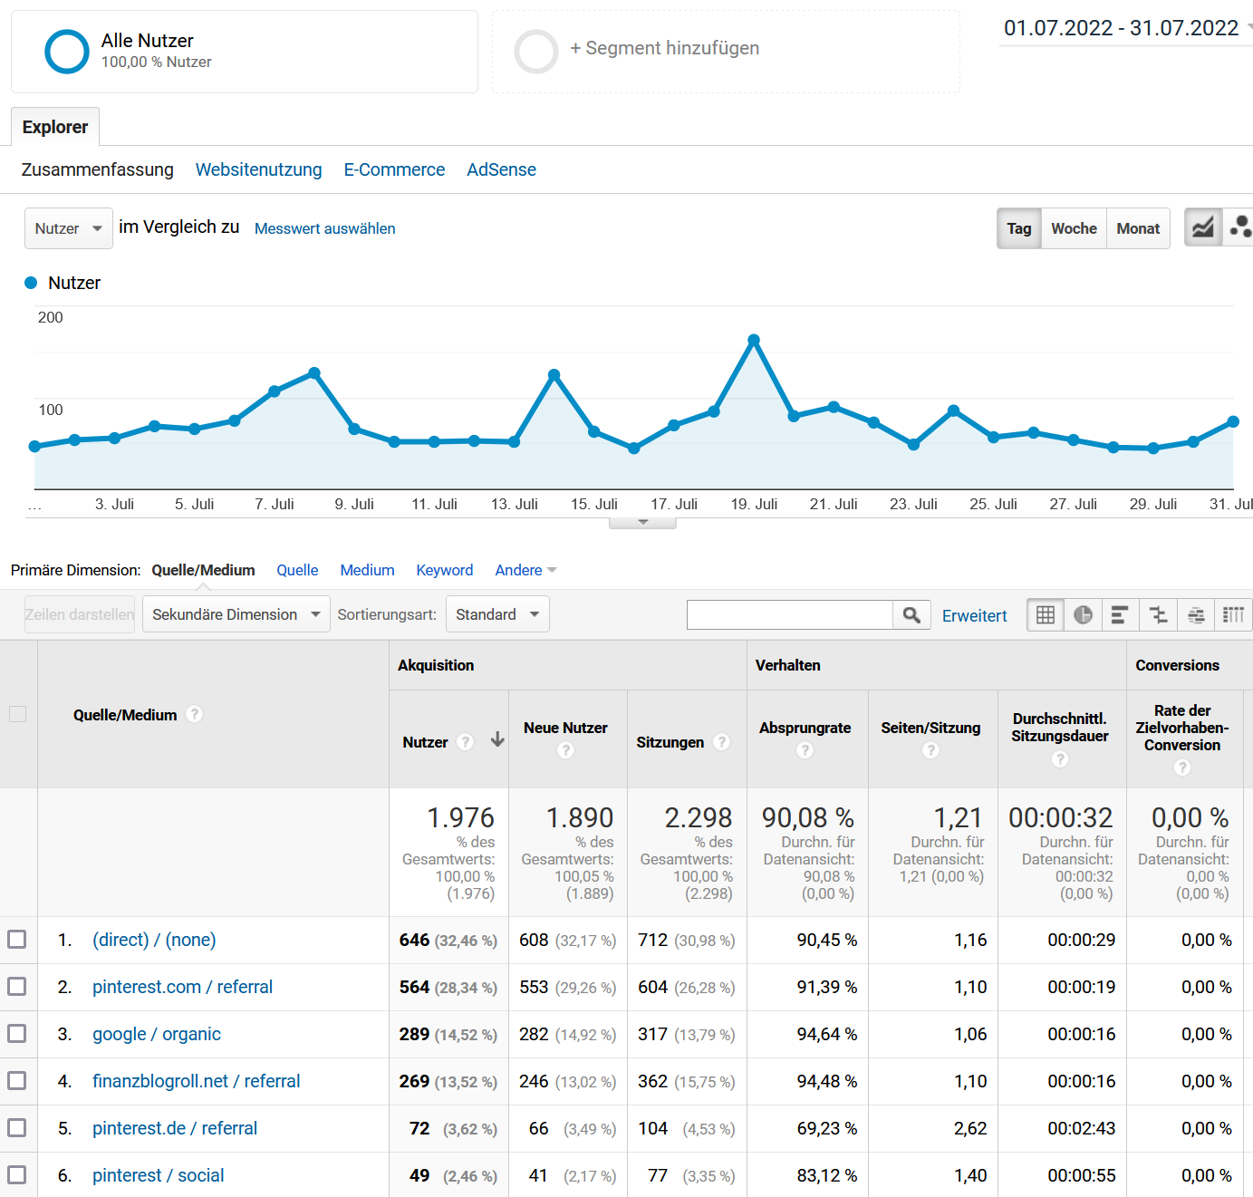Open help for Durchschnittl. Sitzungsdauer column
Screen dimensions: 1253x1197
[1060, 759]
